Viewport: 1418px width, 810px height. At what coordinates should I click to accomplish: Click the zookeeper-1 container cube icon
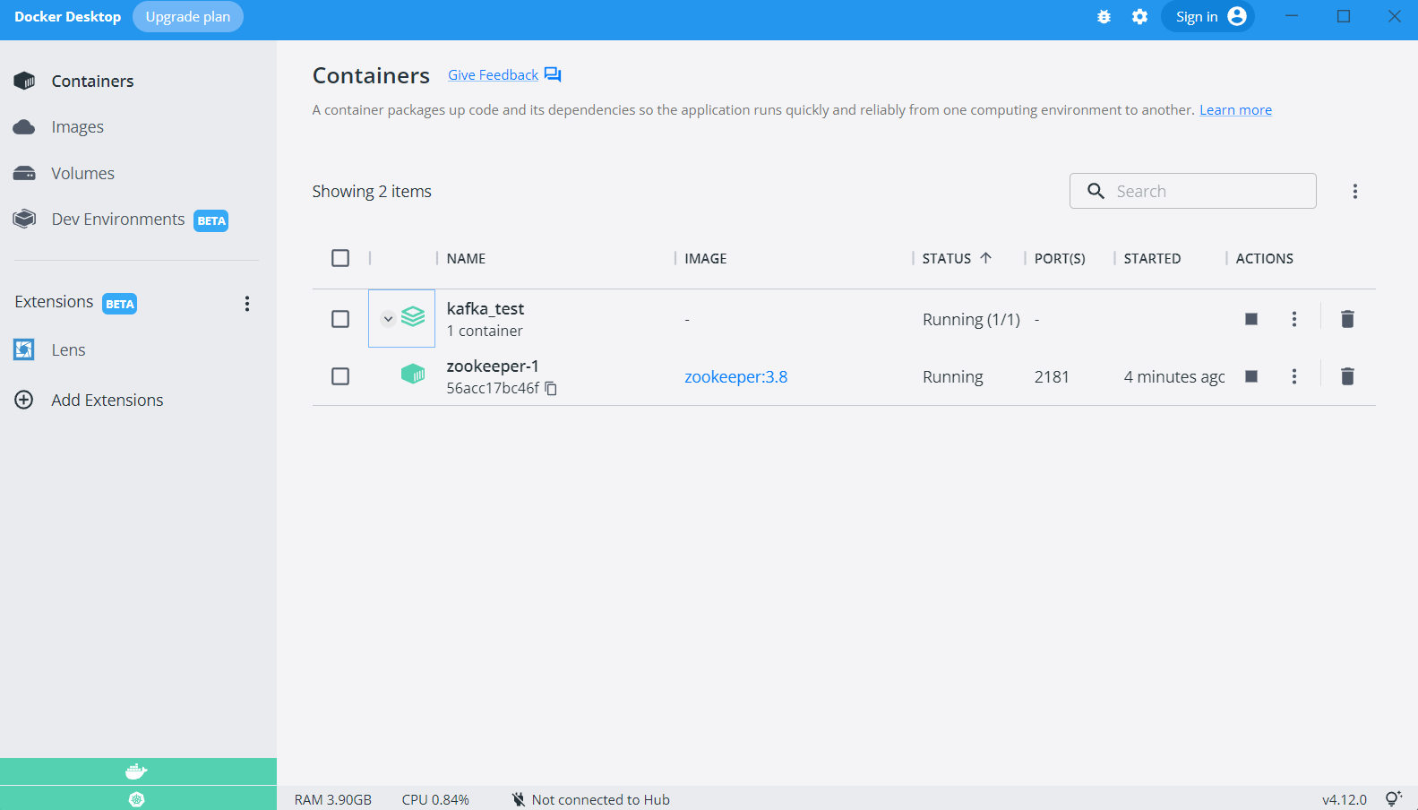[x=413, y=374]
